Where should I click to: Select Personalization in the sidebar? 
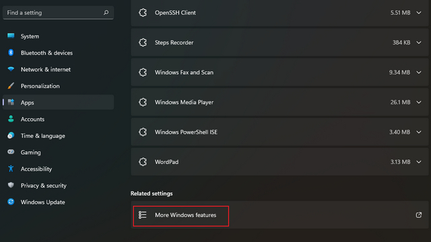click(x=58, y=86)
